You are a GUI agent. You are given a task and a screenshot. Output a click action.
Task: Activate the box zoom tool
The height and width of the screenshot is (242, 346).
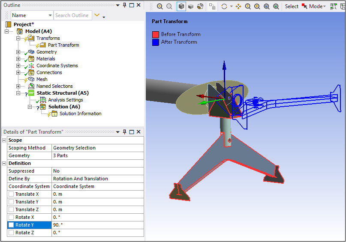pyautogui.click(x=257, y=6)
